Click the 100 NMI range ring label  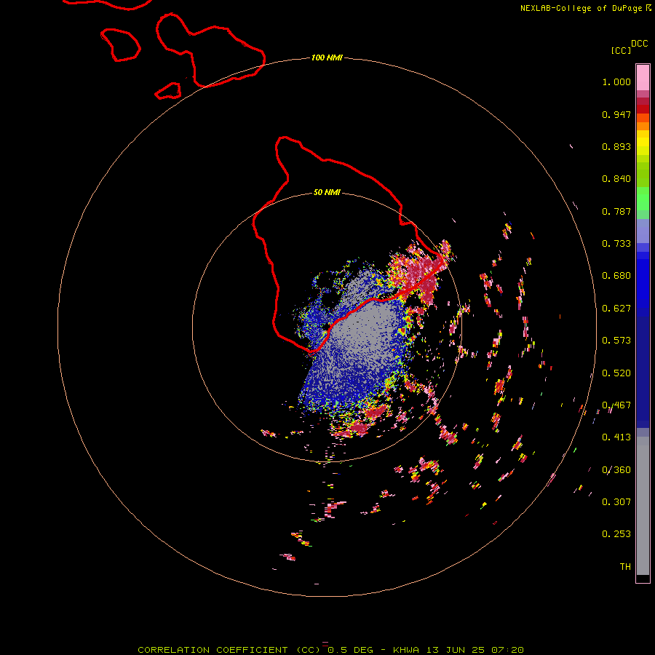tap(327, 57)
